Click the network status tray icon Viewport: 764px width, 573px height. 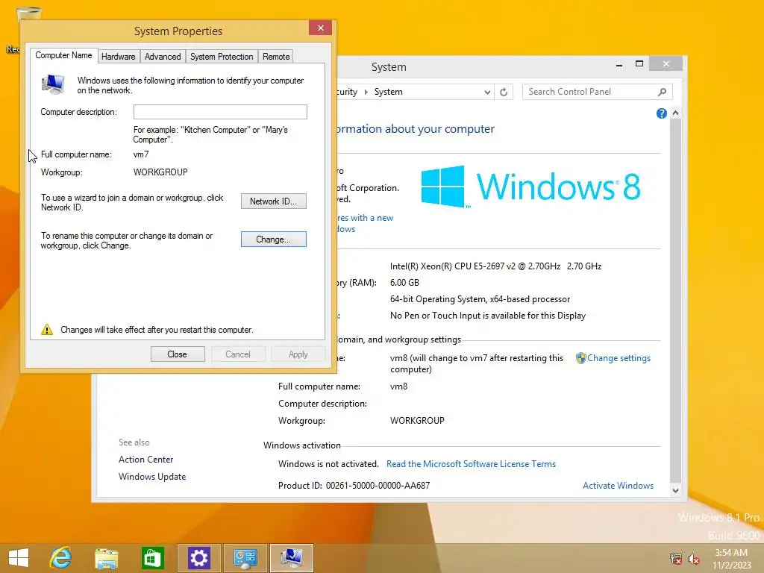tap(676, 558)
